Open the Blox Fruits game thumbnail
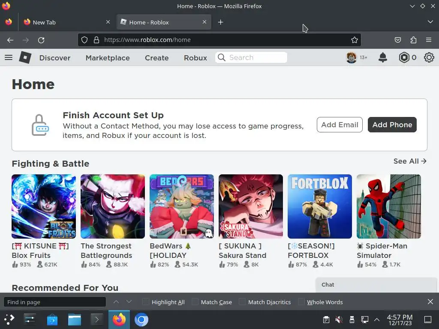The width and height of the screenshot is (439, 329). click(x=44, y=206)
